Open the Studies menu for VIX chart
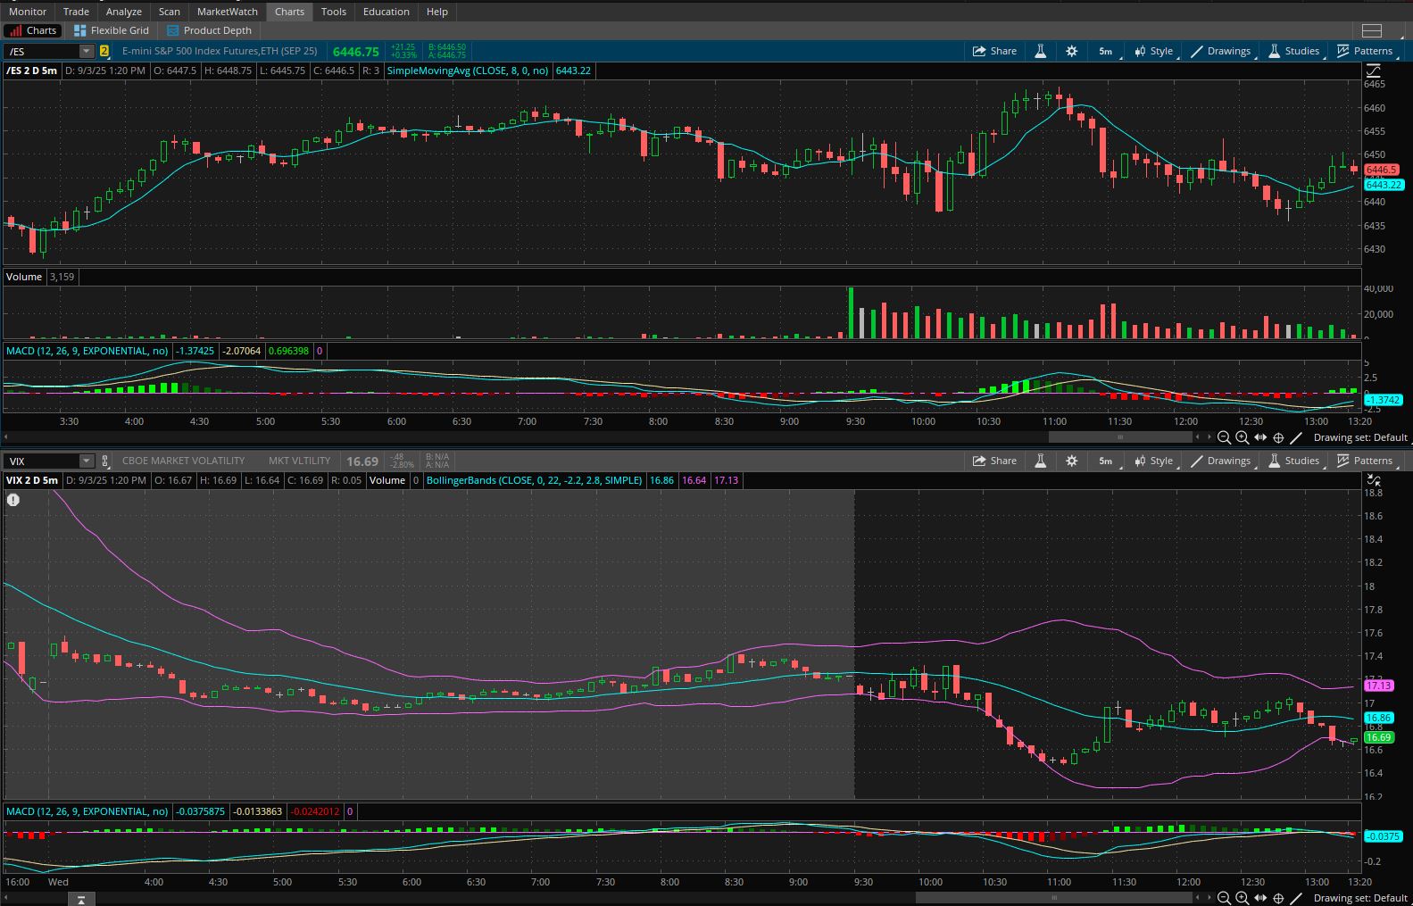Screen dimensions: 1413x906 tap(1293, 461)
